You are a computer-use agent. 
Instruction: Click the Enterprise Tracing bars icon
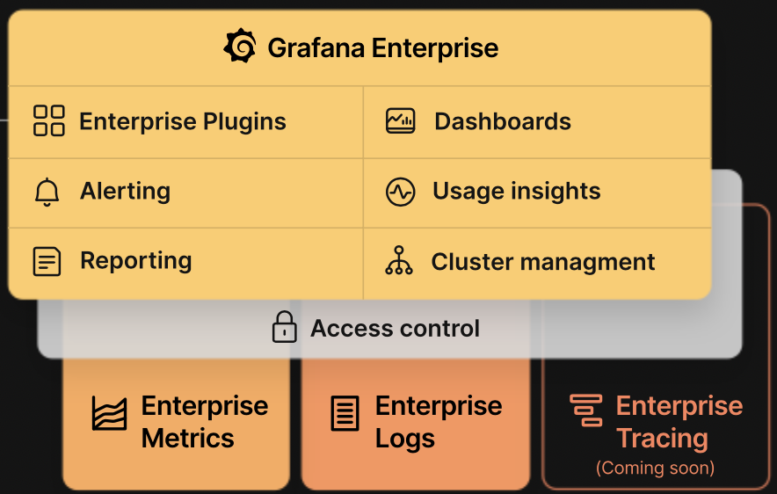(x=586, y=410)
